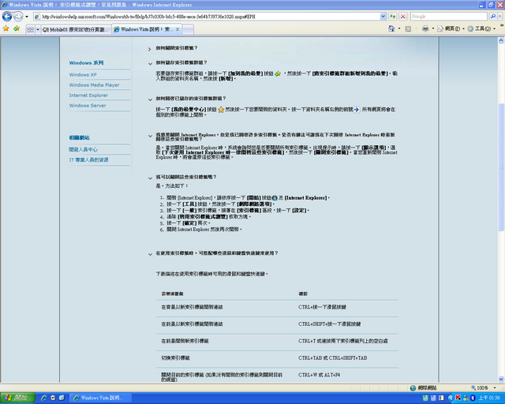Refresh the page with the green arrows icon
This screenshot has height=404, width=505.
pyautogui.click(x=393, y=17)
